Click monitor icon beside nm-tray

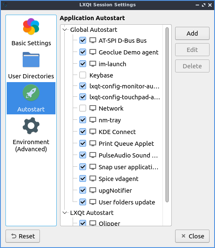click(x=93, y=120)
